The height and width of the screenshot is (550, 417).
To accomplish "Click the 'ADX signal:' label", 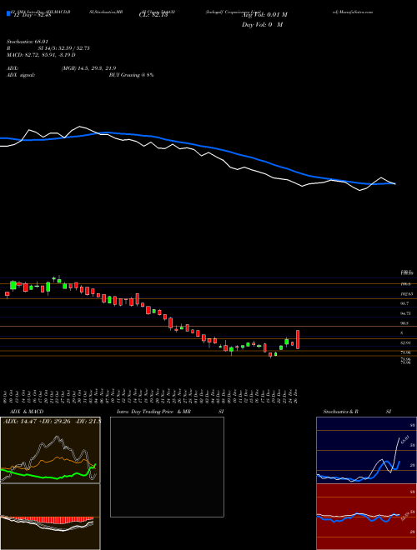I will (x=21, y=75).
